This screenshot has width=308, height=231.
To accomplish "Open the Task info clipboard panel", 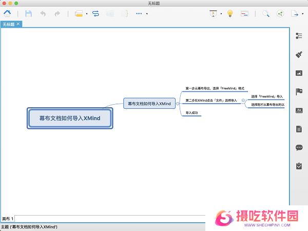I will [299, 166].
